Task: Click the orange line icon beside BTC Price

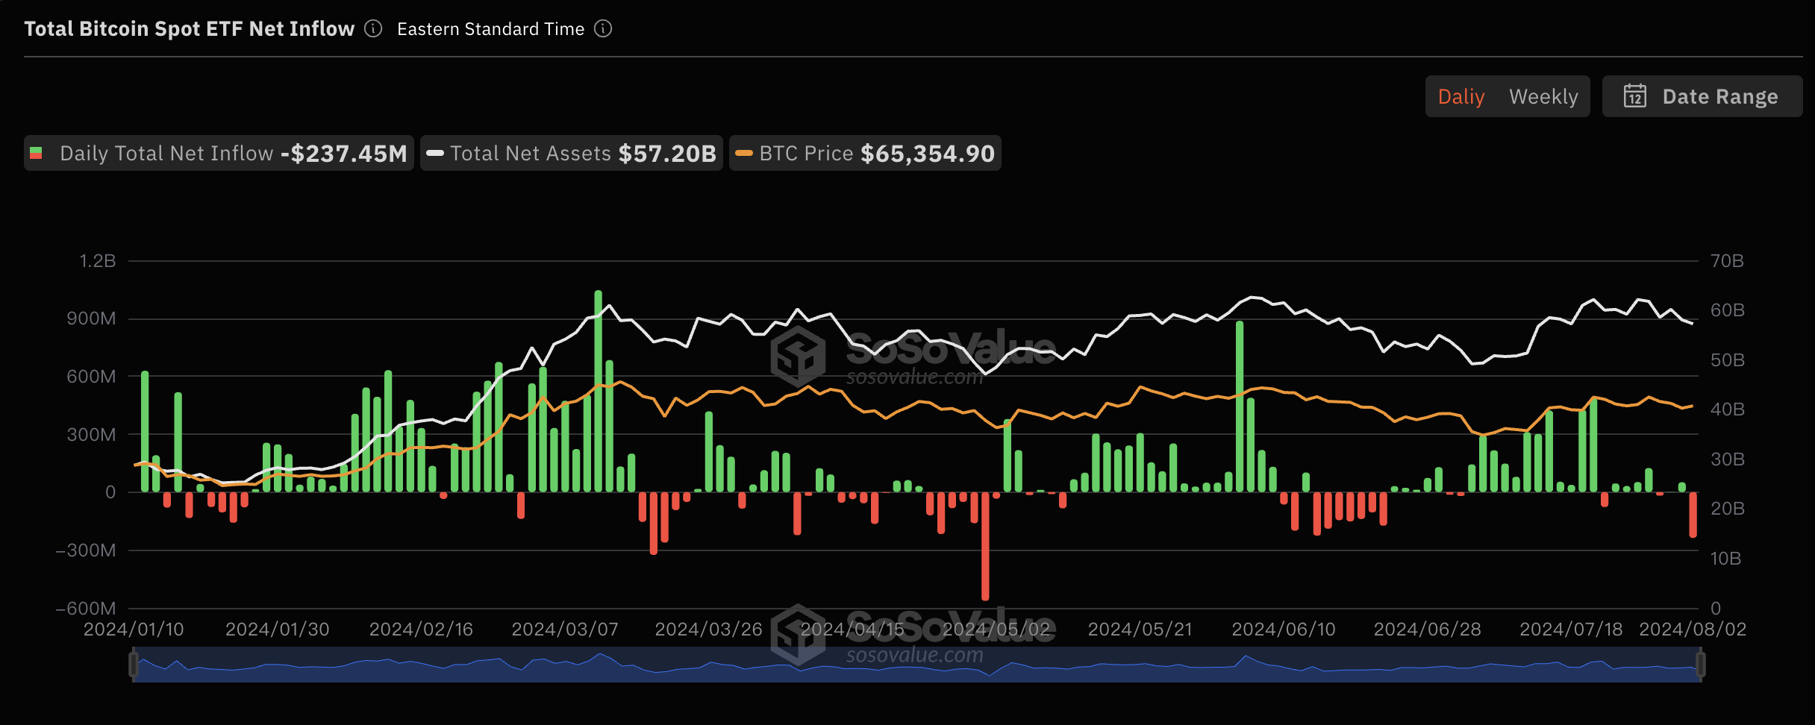Action: click(743, 153)
